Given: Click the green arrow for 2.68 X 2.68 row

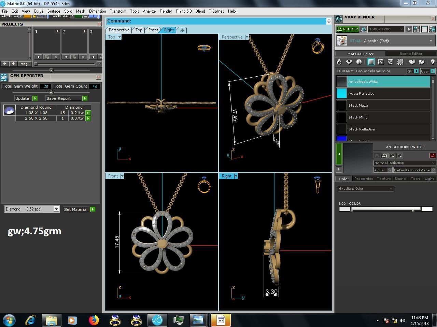Looking at the screenshot, I should coord(88,118).
